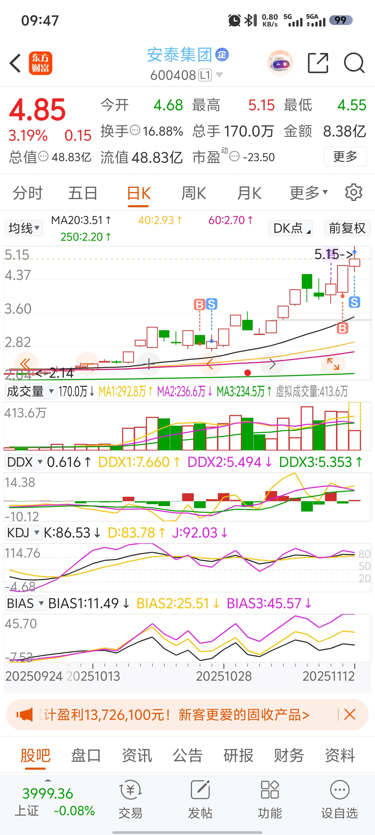Tap the share export icon
Viewport: 375px width, 835px height.
318,63
